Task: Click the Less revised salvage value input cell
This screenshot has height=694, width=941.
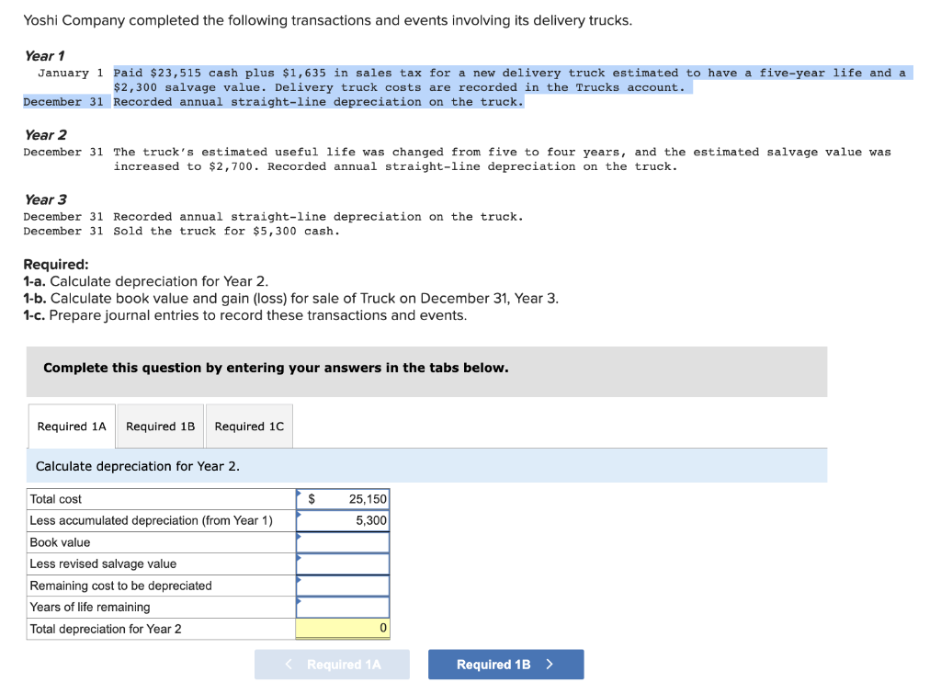Action: pos(343,563)
